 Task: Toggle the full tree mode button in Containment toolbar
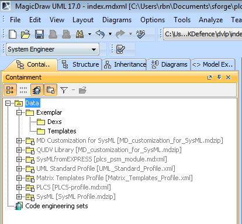(10, 90)
